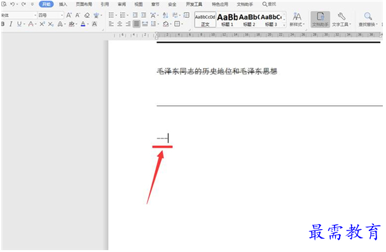
Task: Apply the 标题 2 style
Action: click(249, 20)
